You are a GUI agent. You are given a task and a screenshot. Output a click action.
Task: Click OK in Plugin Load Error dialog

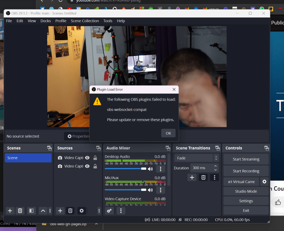click(168, 133)
